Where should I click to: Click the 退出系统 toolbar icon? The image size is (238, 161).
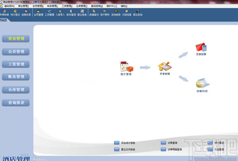click(x=138, y=13)
